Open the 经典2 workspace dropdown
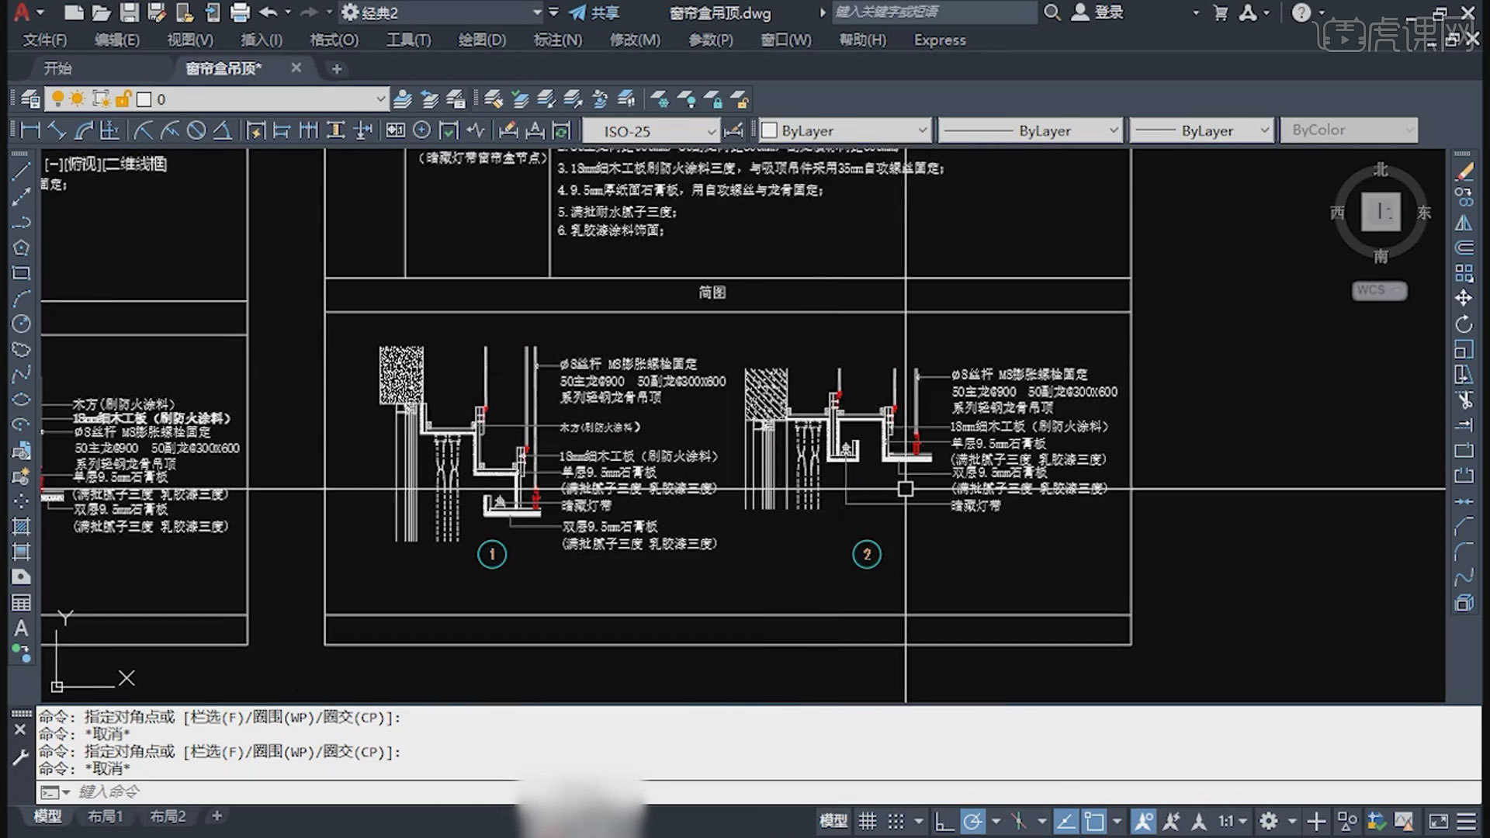Image resolution: width=1490 pixels, height=838 pixels. 442,12
